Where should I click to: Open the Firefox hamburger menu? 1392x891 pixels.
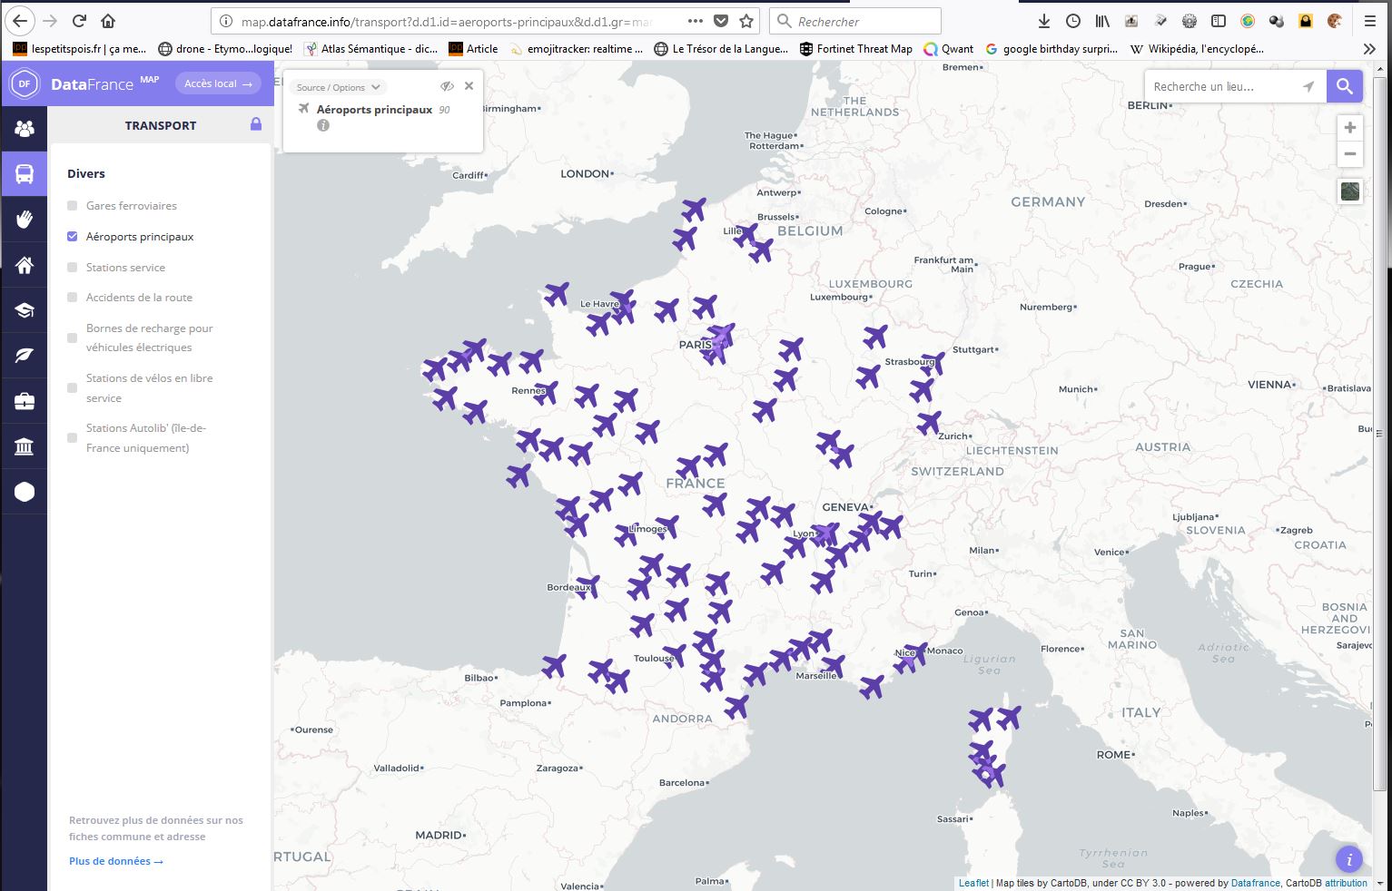1369,21
